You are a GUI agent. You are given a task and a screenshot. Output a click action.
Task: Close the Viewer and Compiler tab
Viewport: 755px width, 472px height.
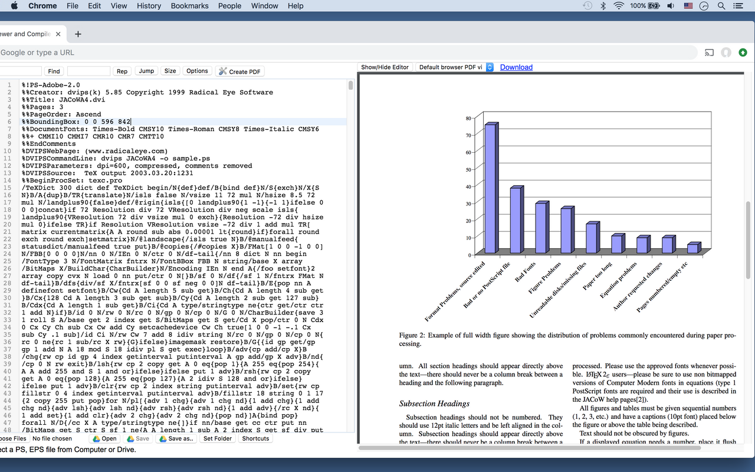click(57, 34)
